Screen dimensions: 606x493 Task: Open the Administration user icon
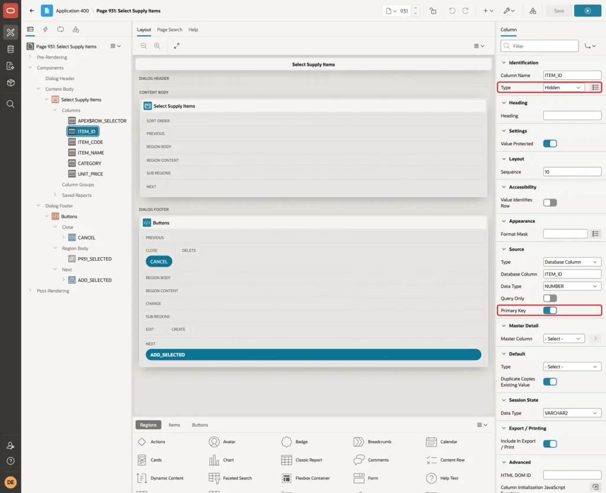[x=11, y=446]
